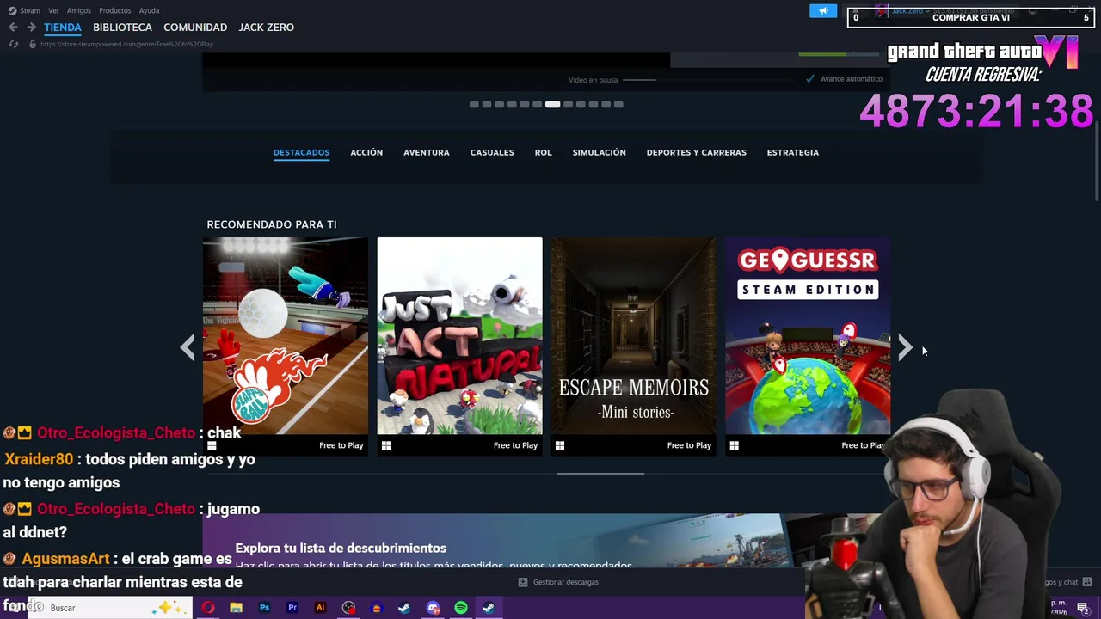Reload the store page with refresh icon
Image resolution: width=1101 pixels, height=619 pixels.
point(13,44)
